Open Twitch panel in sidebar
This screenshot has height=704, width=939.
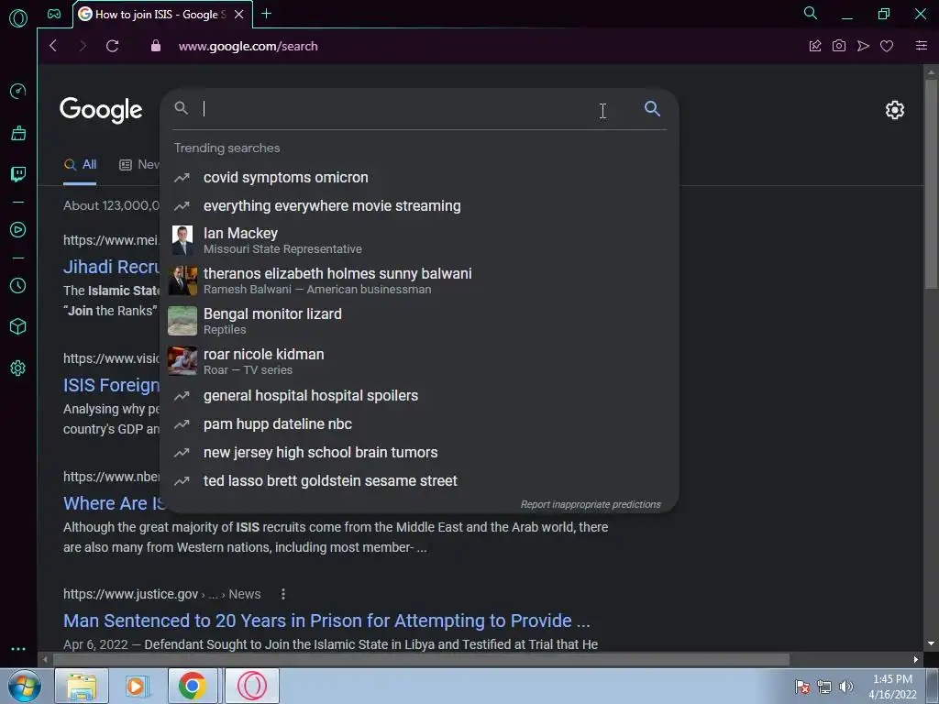(18, 173)
